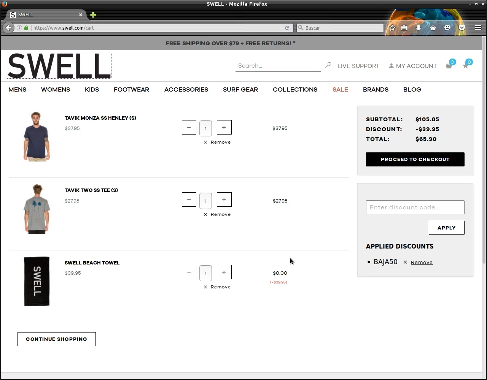This screenshot has width=487, height=380.
Task: Open the navy Tavik Monza Henley thumbnail
Action: (x=37, y=136)
